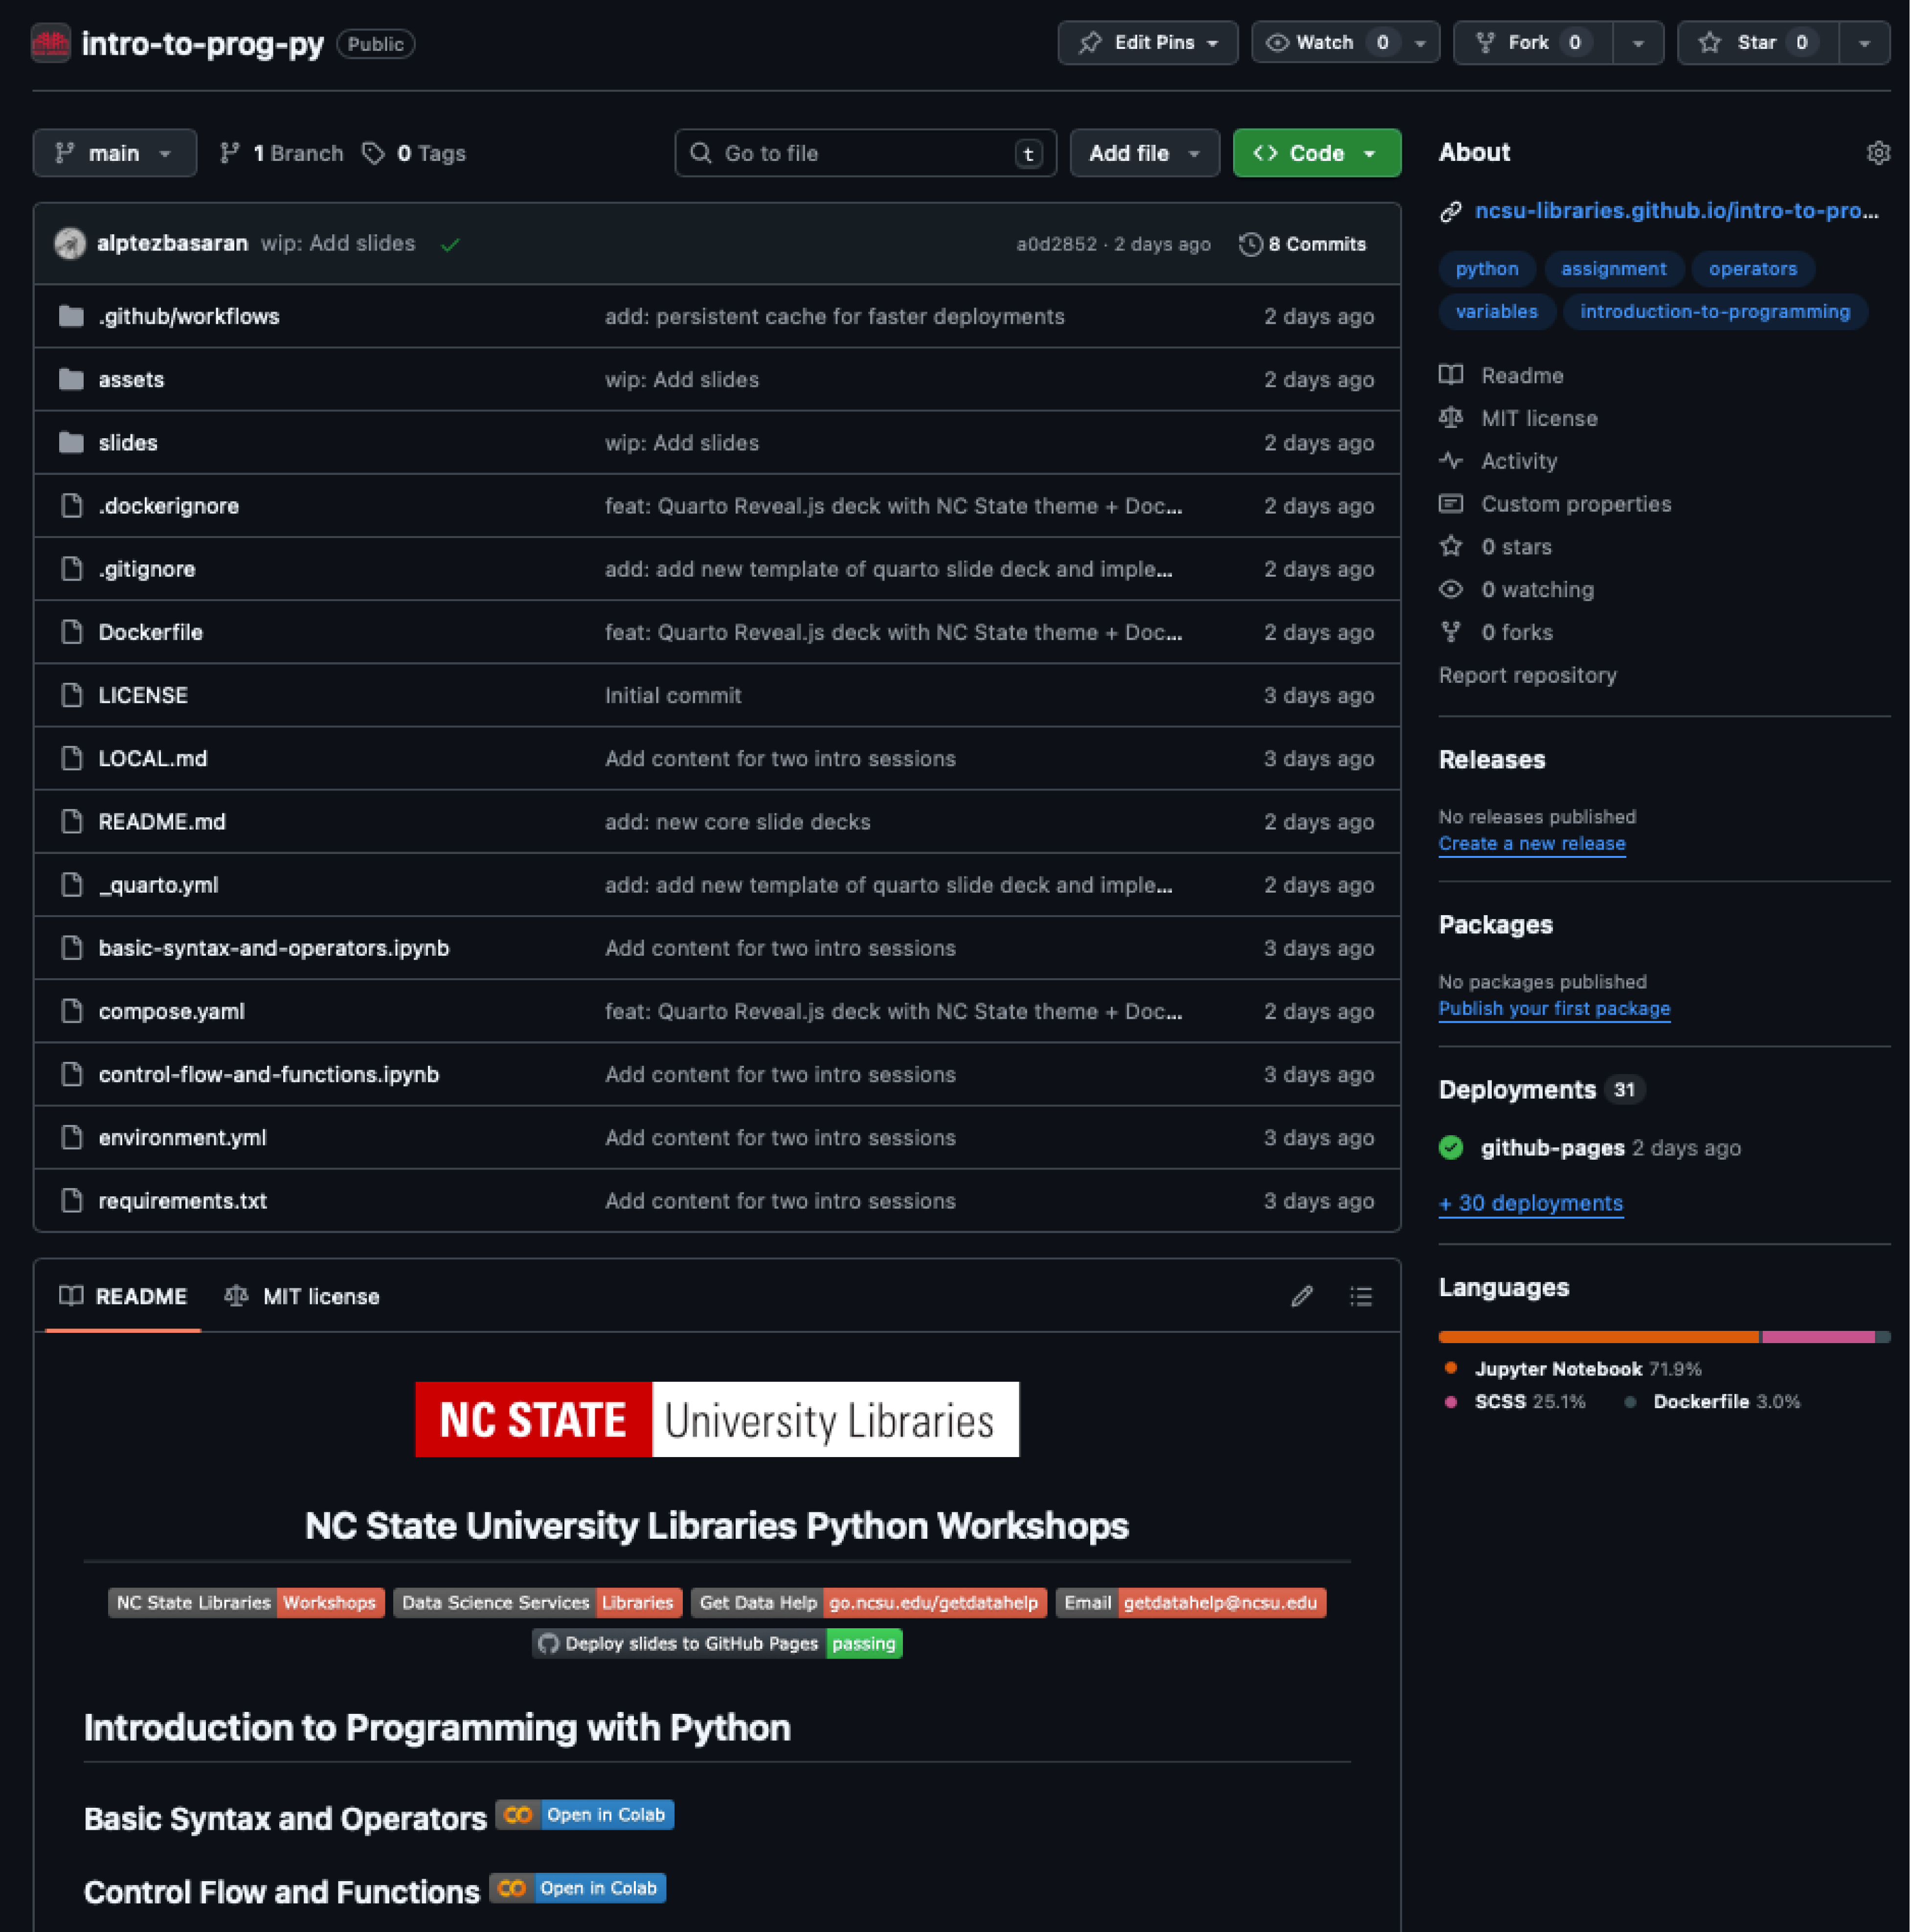
Task: Show all 30 deployments
Action: point(1530,1203)
